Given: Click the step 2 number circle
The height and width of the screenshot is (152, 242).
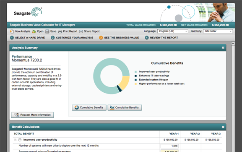Looking at the screenshot, I should (52, 38).
